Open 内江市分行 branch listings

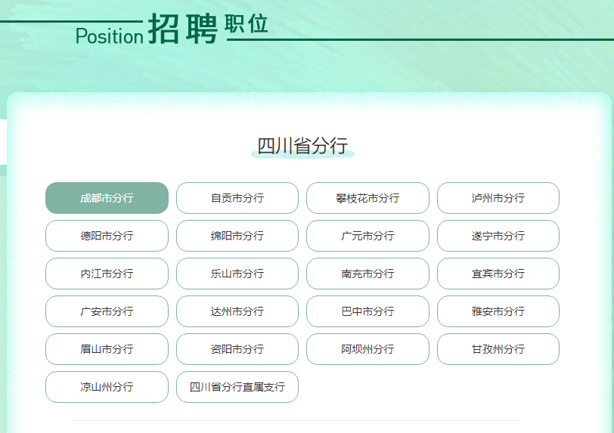coord(107,274)
